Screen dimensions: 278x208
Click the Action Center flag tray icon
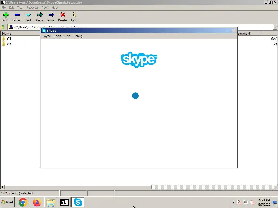coord(239,202)
